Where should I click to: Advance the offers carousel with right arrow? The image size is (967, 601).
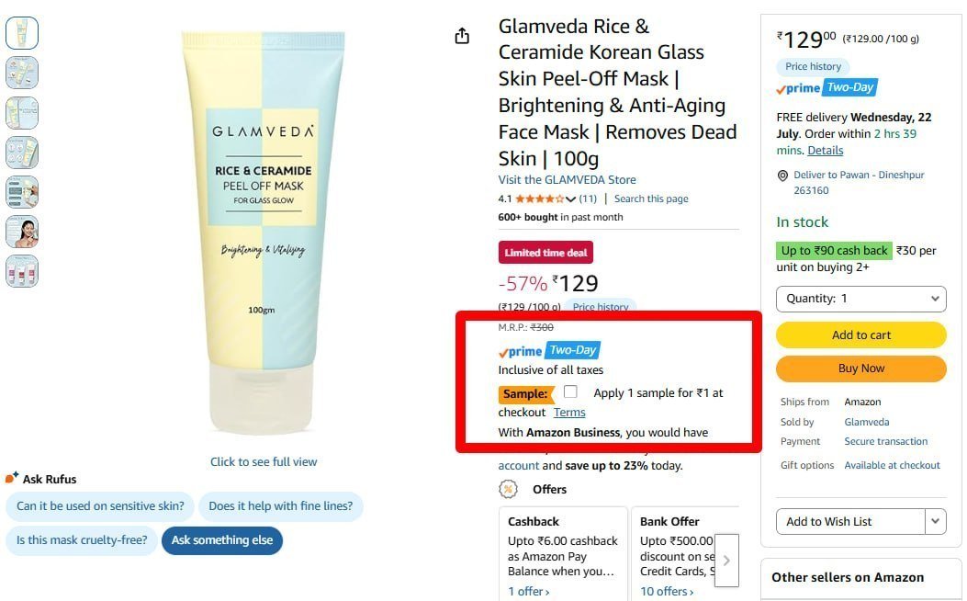click(726, 561)
